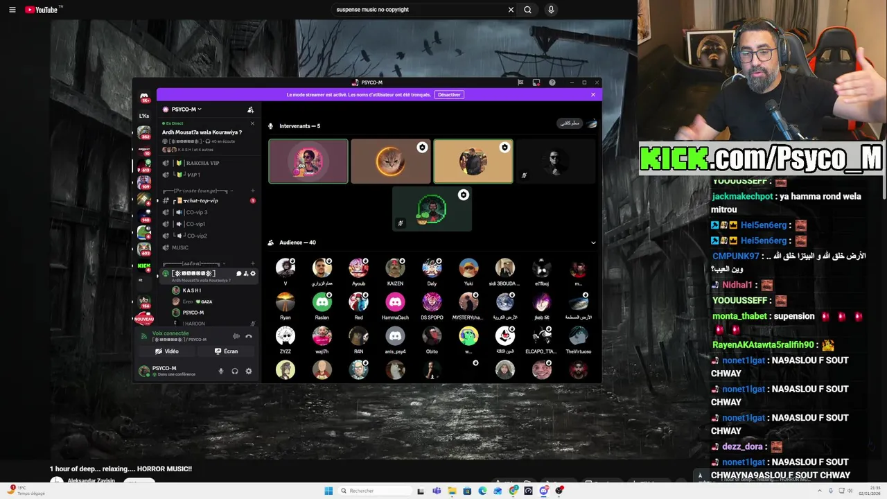887x499 pixels.
Task: Dismiss the streamer mode purple banner
Action: click(593, 95)
